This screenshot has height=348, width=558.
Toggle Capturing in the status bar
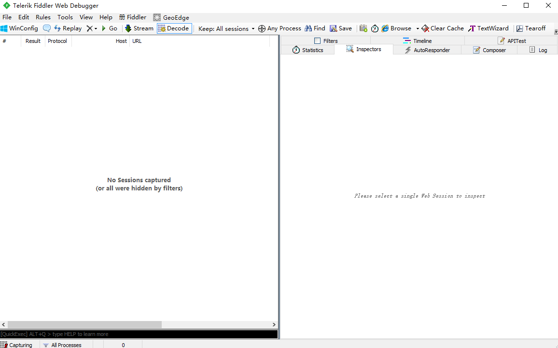[x=16, y=345]
